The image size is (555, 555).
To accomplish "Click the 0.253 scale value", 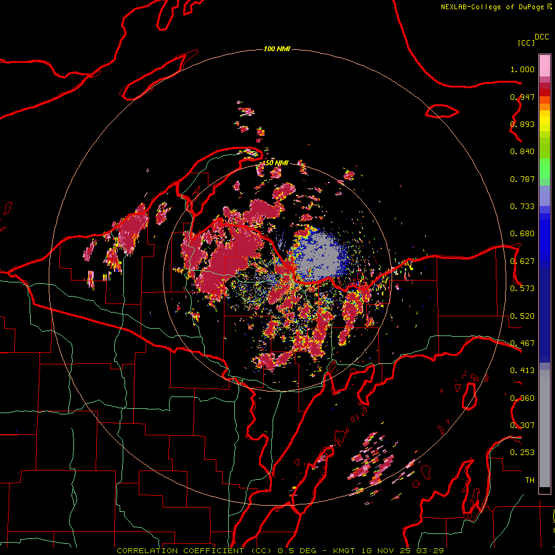I will (522, 453).
